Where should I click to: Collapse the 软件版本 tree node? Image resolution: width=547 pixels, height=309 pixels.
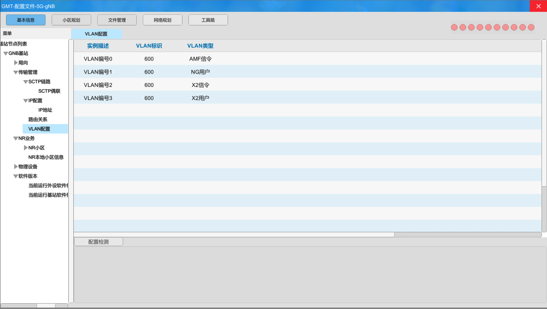[16, 176]
